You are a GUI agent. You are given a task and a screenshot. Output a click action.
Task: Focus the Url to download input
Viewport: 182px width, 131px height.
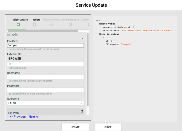(x=45, y=64)
